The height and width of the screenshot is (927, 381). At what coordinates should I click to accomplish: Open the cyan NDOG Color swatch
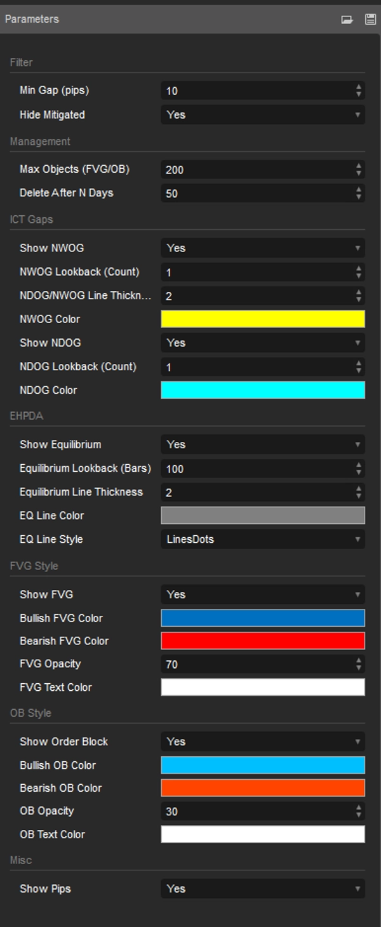click(262, 390)
